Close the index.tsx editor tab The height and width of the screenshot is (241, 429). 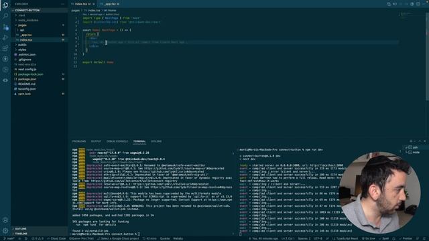(x=94, y=4)
